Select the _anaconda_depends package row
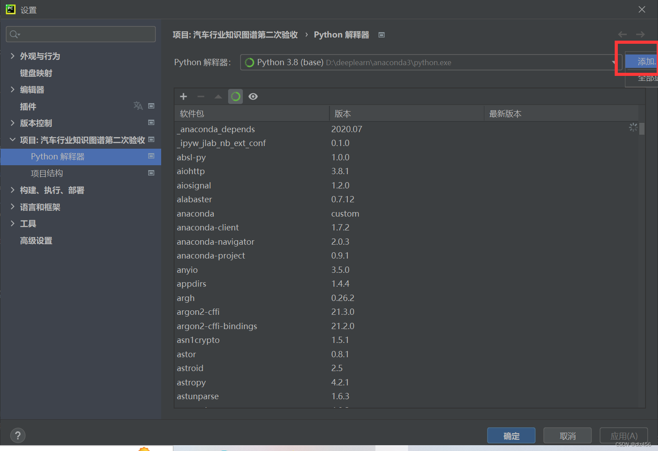This screenshot has height=451, width=658. [407, 129]
